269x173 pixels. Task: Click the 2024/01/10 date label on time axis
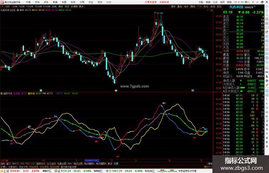point(92,161)
